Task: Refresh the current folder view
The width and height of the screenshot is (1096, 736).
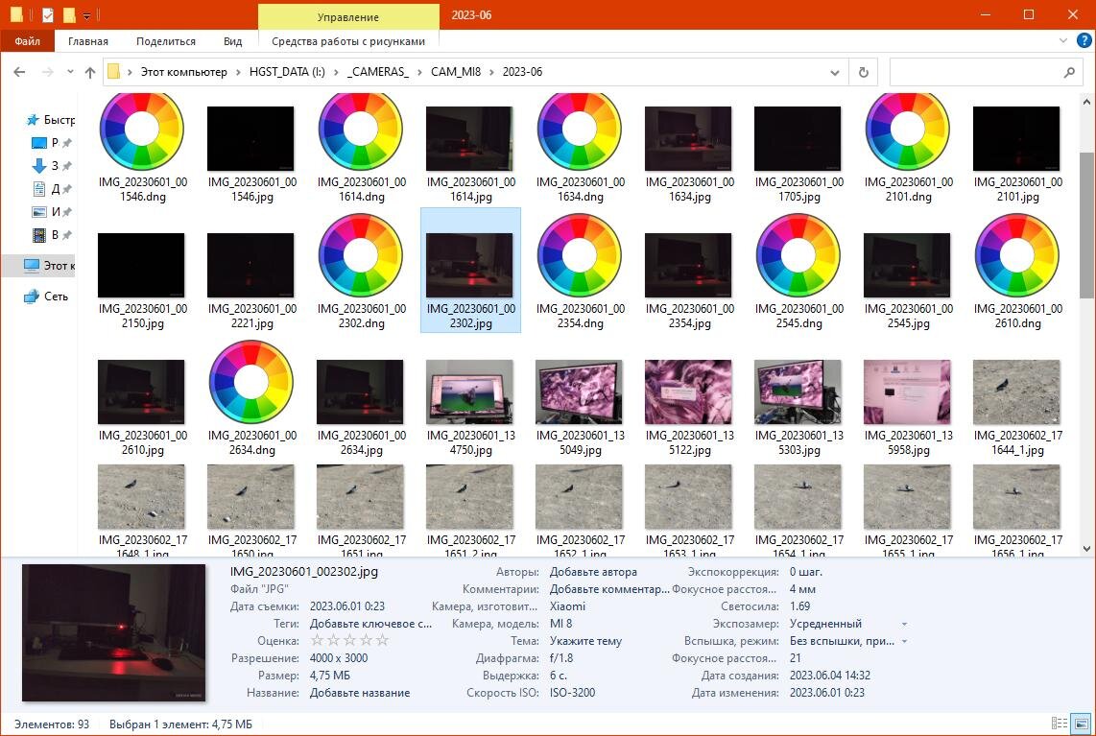Action: pyautogui.click(x=863, y=72)
